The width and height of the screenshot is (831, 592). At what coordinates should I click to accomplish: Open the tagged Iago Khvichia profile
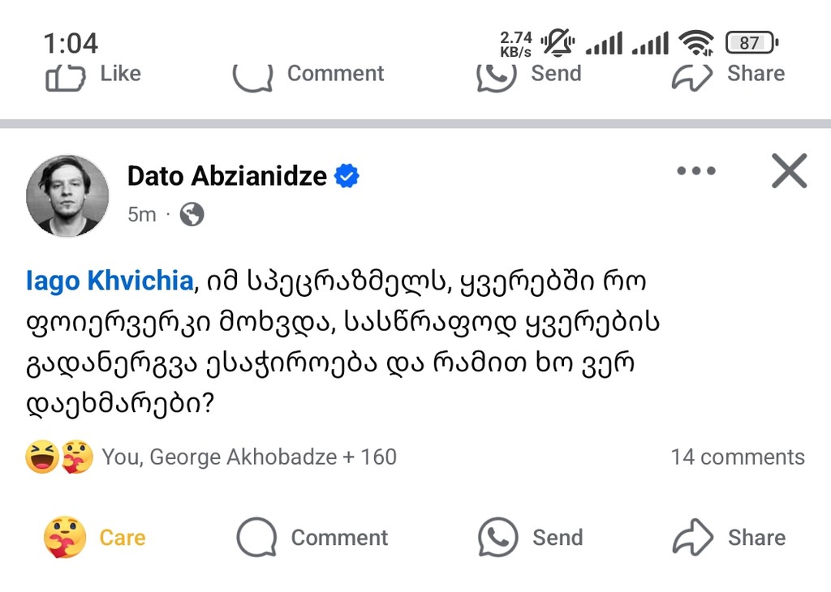pos(110,281)
